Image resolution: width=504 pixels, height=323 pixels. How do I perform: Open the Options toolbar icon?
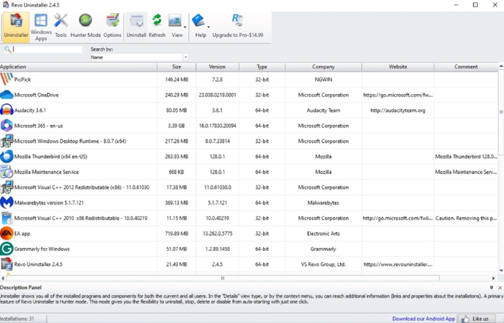coord(113,26)
